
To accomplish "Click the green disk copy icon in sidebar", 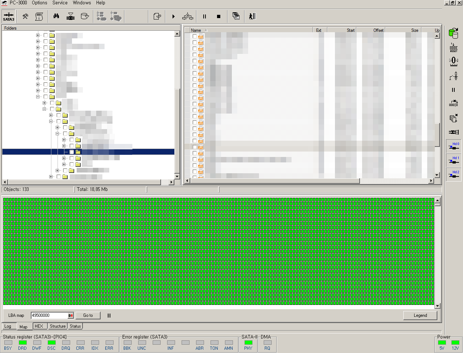I will click(454, 33).
